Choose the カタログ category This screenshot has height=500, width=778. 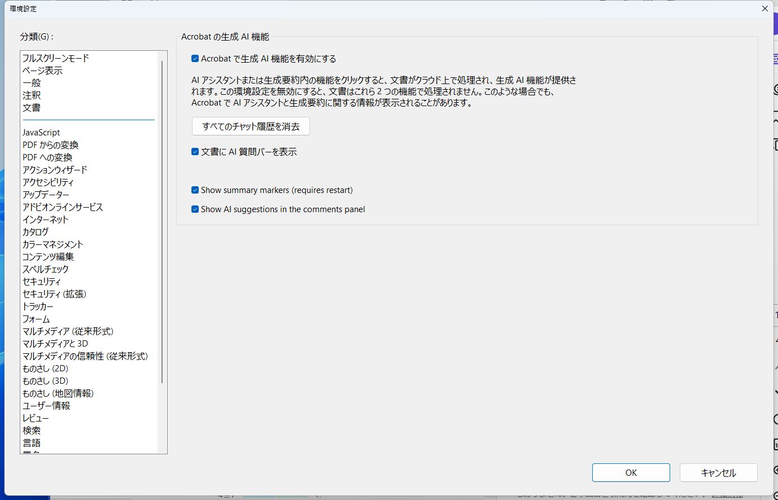coord(36,232)
